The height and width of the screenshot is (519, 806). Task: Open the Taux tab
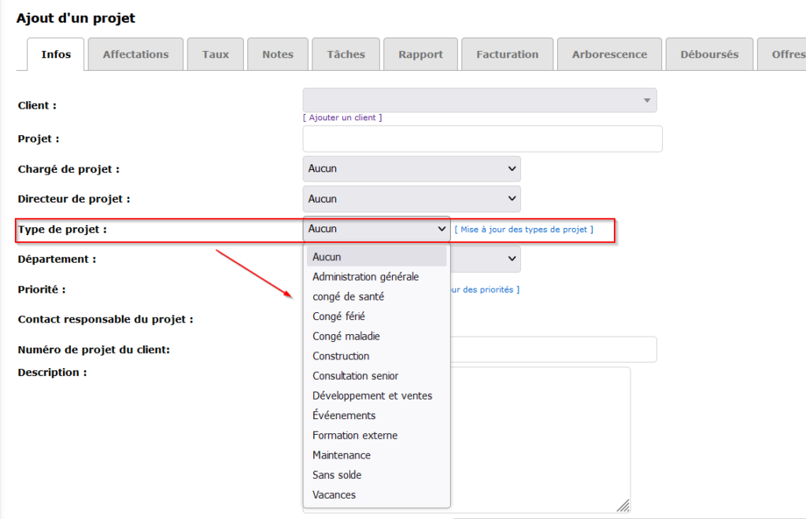[x=215, y=54]
